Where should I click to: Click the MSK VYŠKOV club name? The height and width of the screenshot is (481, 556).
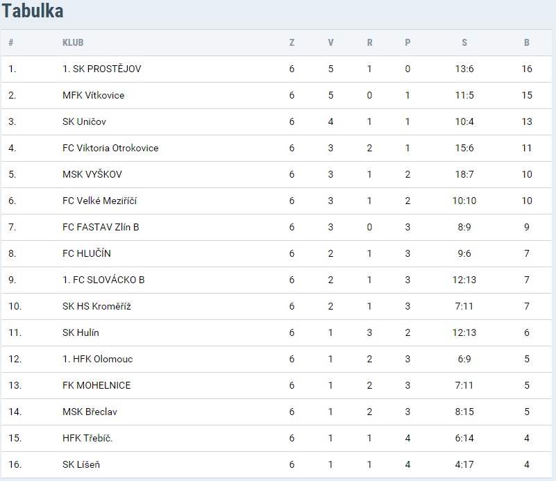coord(92,174)
